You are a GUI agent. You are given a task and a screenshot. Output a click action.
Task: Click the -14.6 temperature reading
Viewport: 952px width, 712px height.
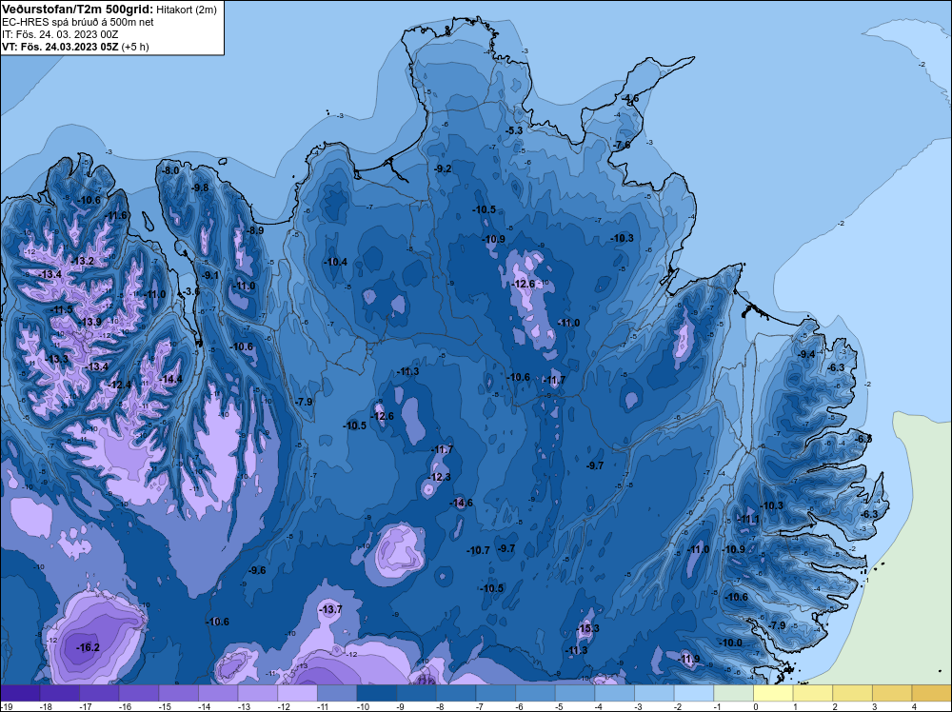pos(461,503)
